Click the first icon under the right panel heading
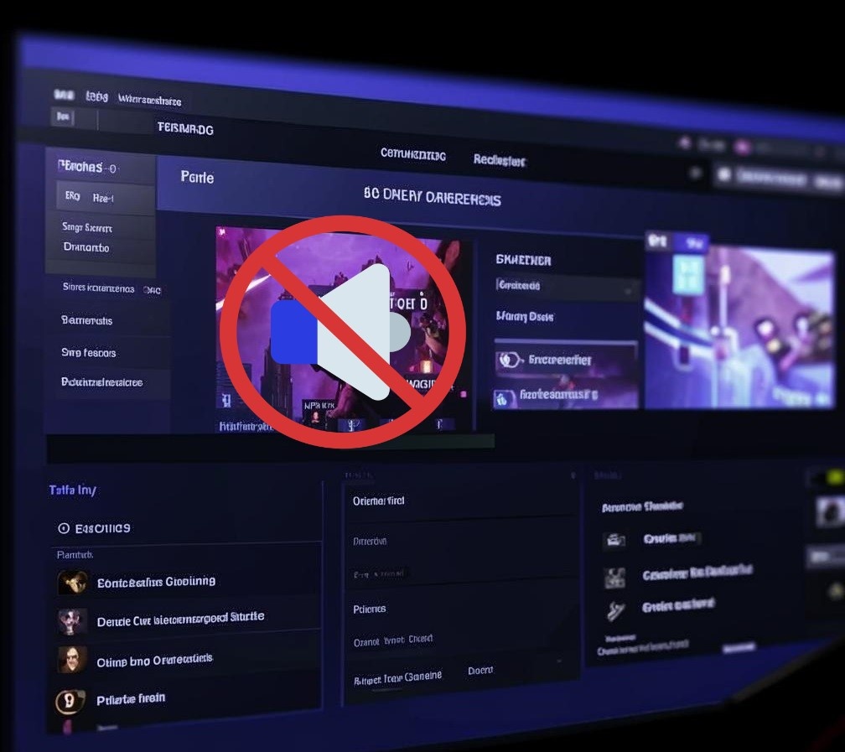The height and width of the screenshot is (752, 845). [x=615, y=540]
